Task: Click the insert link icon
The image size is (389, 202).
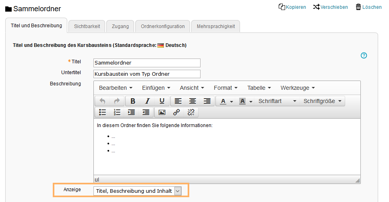Action: pos(176,112)
